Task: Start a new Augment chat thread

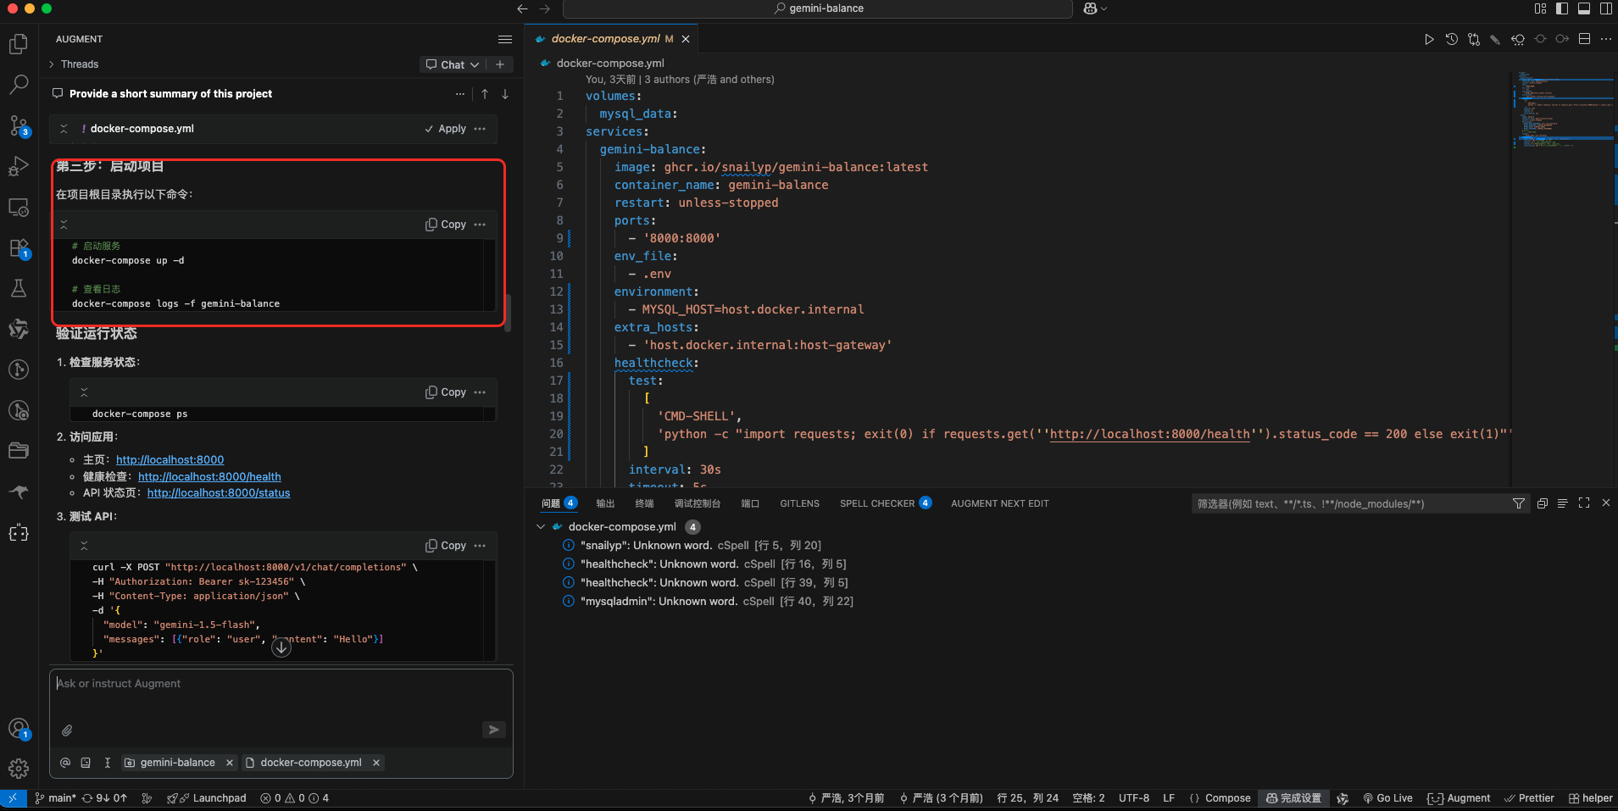Action: click(x=500, y=64)
